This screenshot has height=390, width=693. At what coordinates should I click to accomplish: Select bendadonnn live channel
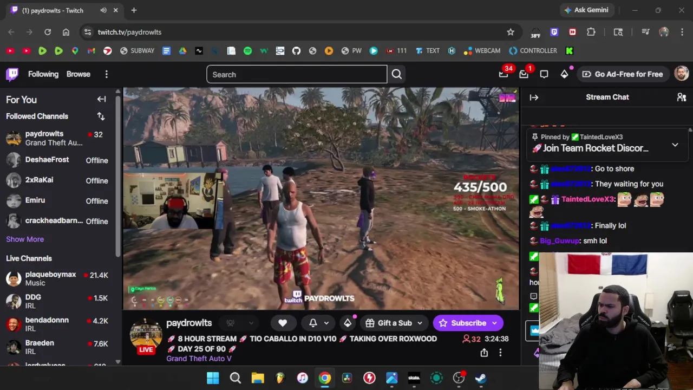pos(58,324)
